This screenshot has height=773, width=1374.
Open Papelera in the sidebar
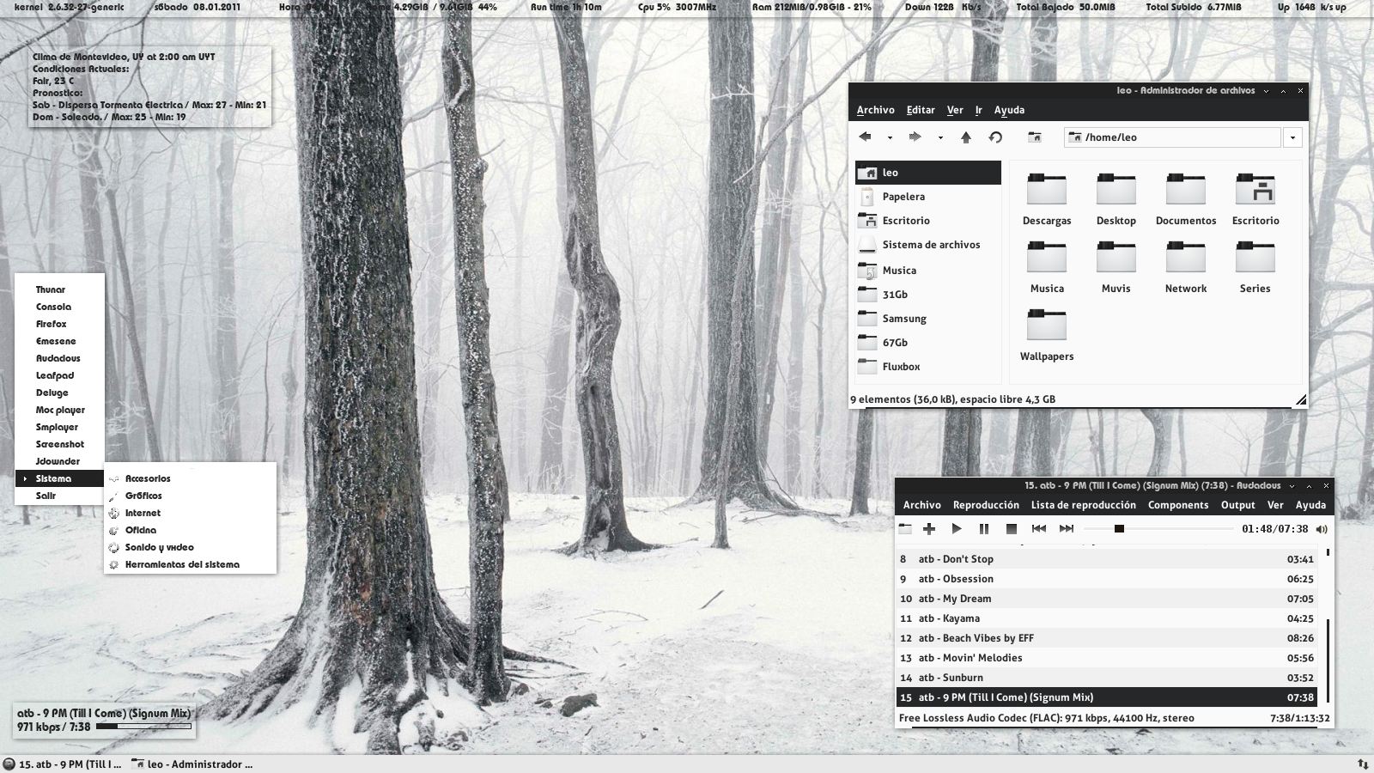point(928,197)
